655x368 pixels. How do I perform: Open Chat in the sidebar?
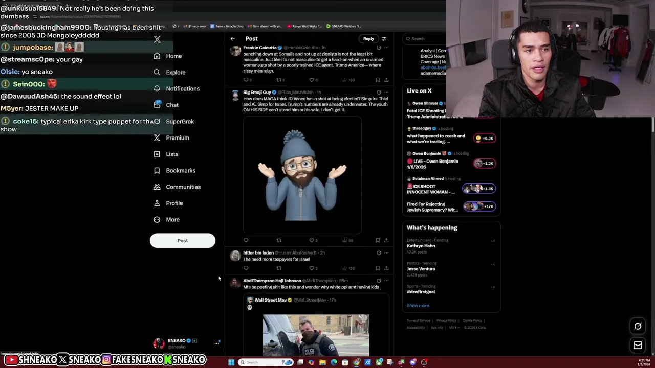(x=166, y=105)
